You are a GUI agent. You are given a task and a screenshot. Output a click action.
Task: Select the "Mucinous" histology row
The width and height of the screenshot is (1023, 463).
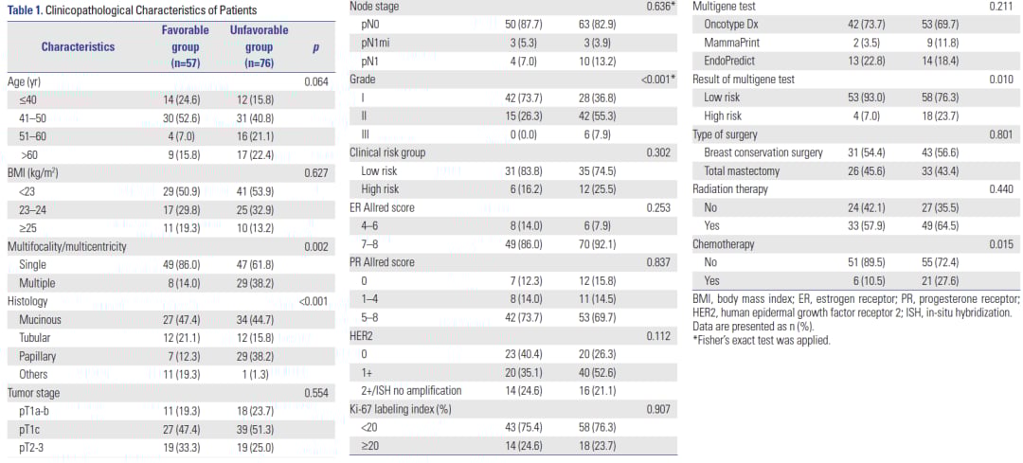pos(42,319)
